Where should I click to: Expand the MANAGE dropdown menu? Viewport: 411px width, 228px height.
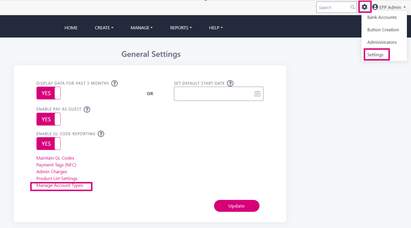pos(141,28)
